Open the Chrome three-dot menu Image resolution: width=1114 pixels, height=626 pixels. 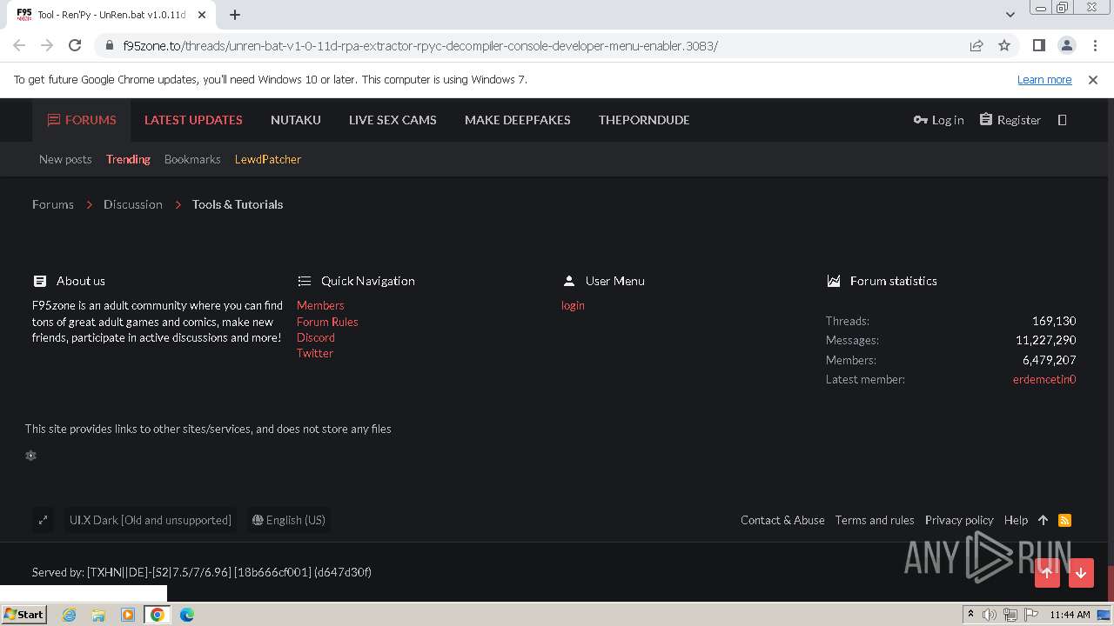[1093, 45]
